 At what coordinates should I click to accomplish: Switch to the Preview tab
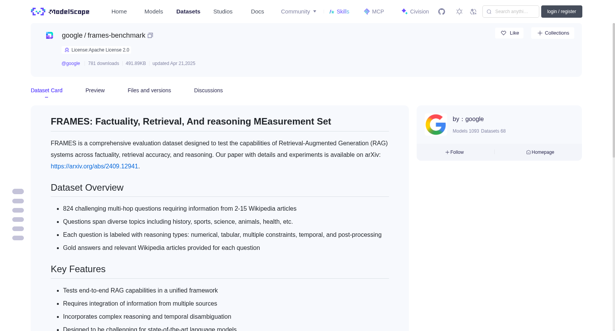tap(95, 90)
